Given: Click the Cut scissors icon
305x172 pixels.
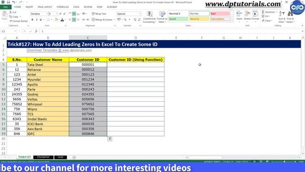Looking at the screenshot, I should click(x=10, y=12).
